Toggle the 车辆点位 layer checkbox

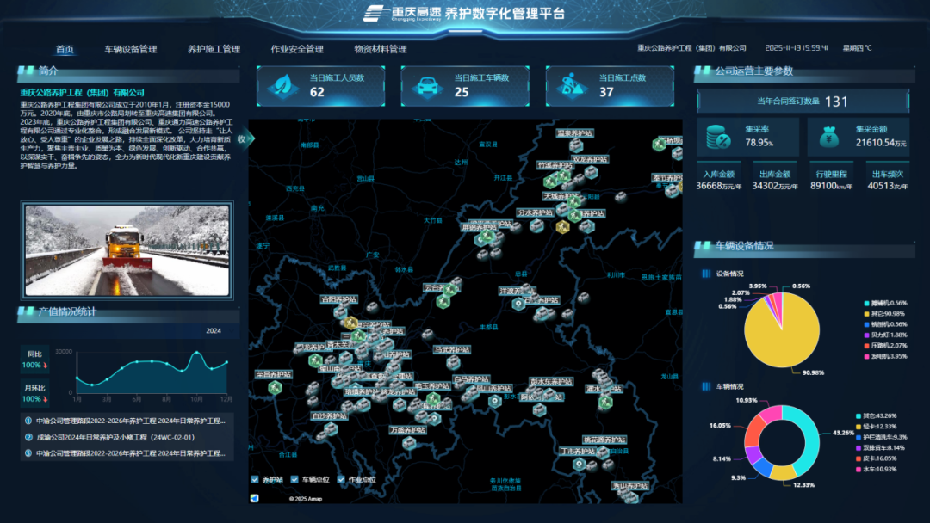[x=295, y=479]
